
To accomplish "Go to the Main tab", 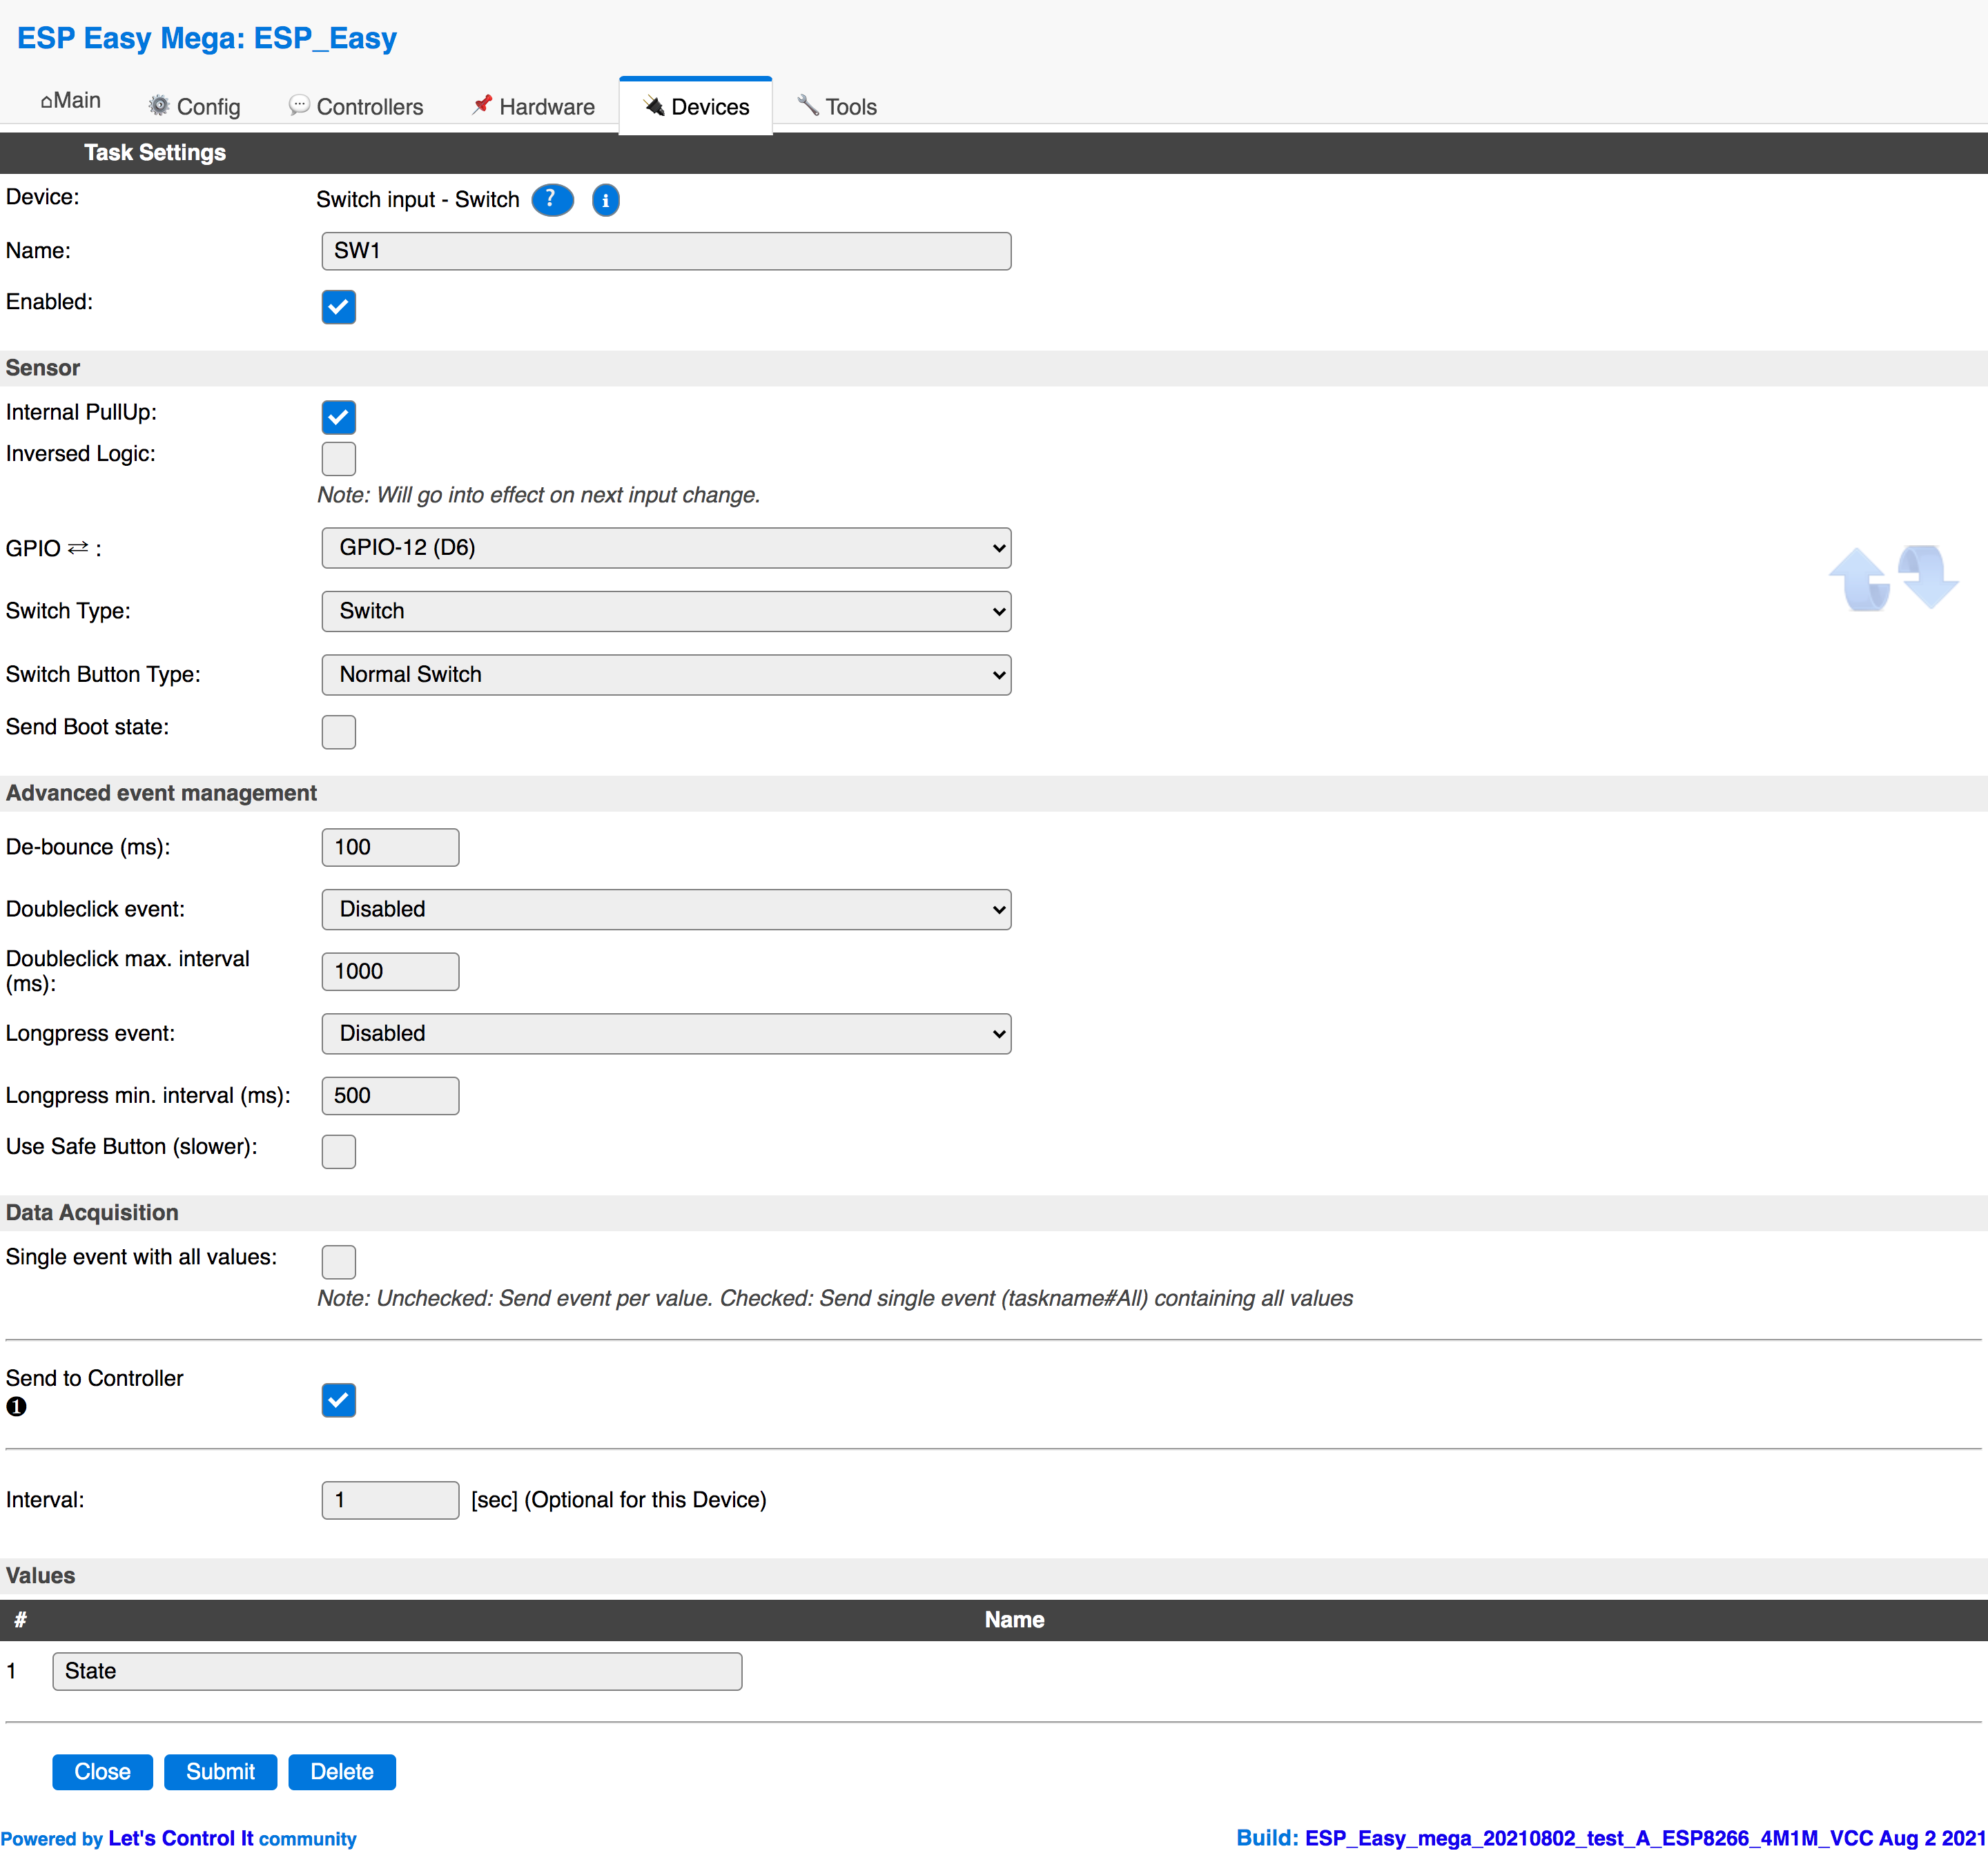I will (x=70, y=101).
